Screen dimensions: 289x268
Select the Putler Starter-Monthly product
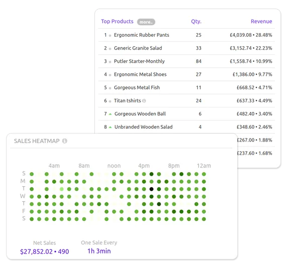point(139,61)
